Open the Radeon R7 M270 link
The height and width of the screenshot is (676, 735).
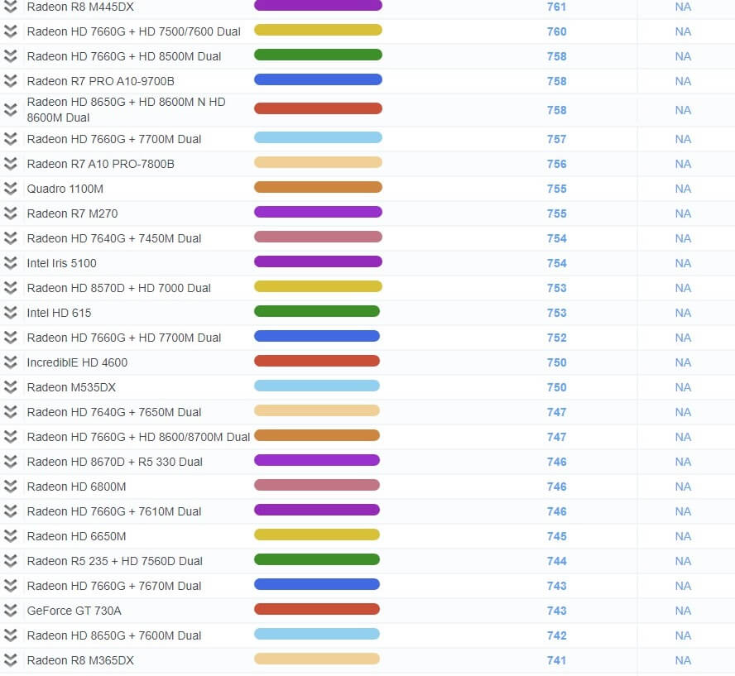(x=72, y=214)
